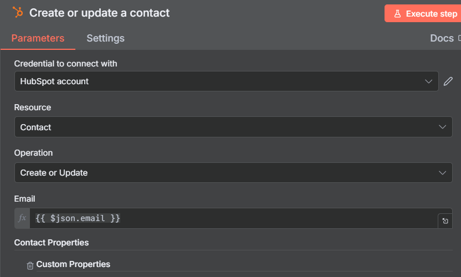This screenshot has width=461, height=277.
Task: Open expression editor for Email field
Action: coord(445,221)
